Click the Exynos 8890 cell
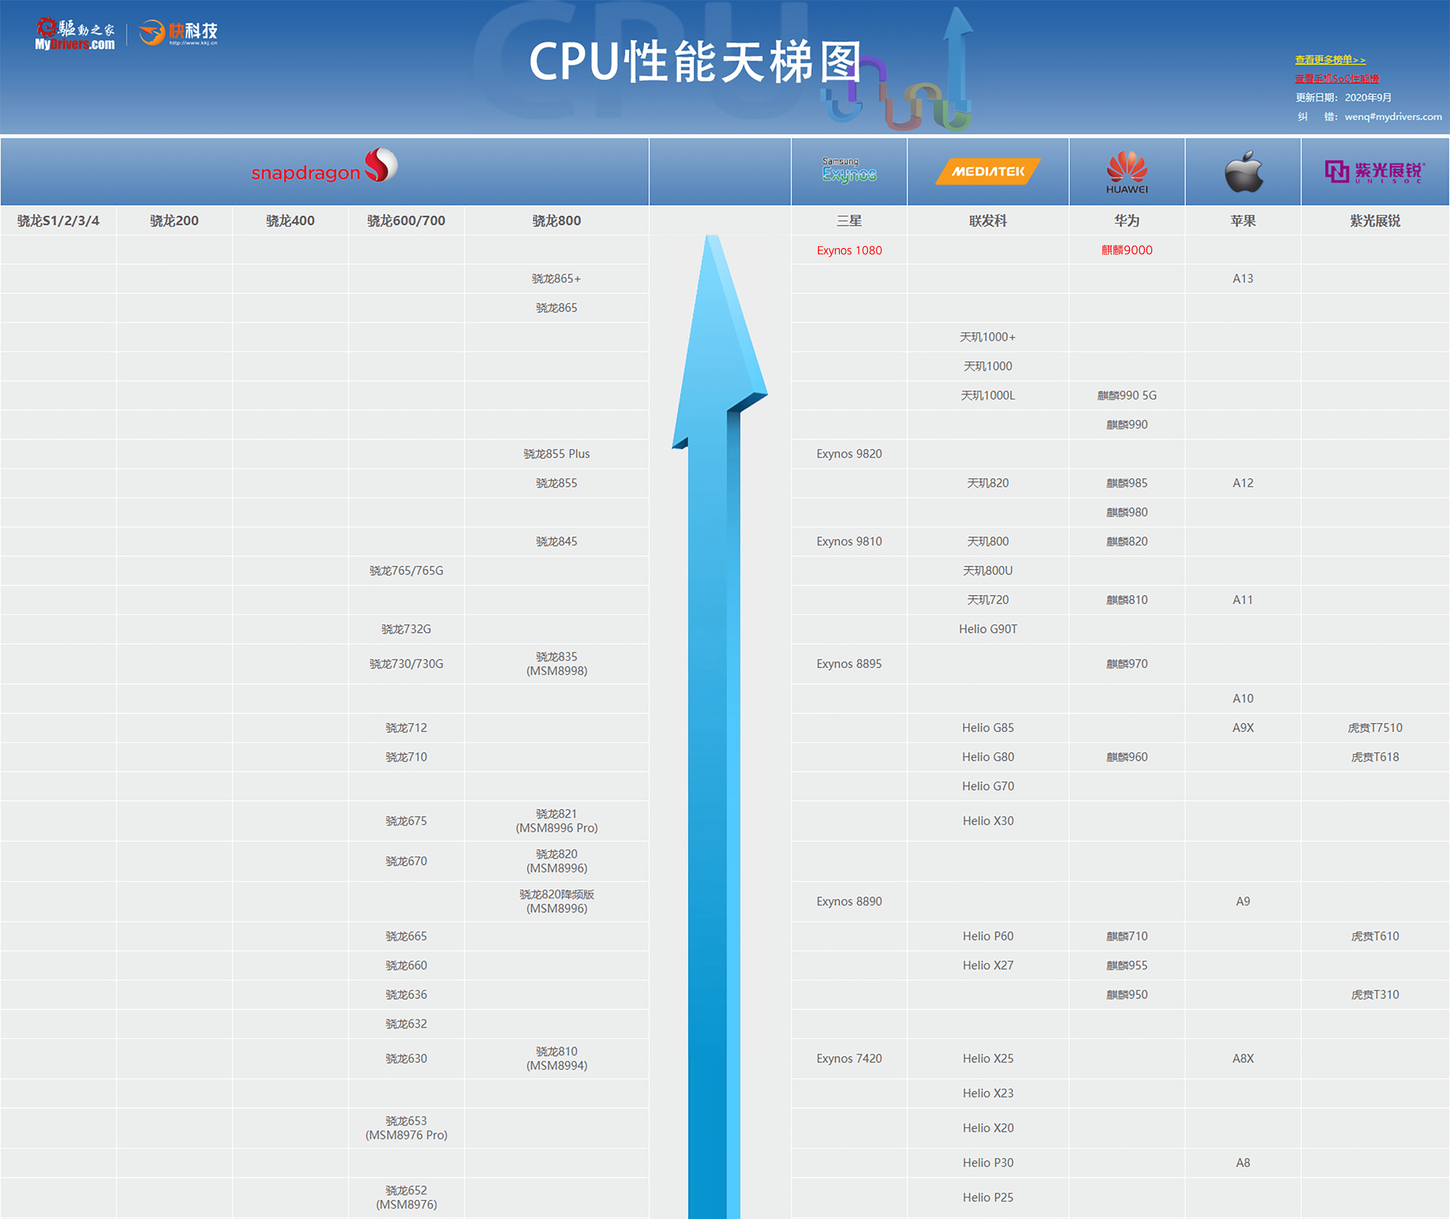Screen dimensions: 1450x1219 click(849, 901)
